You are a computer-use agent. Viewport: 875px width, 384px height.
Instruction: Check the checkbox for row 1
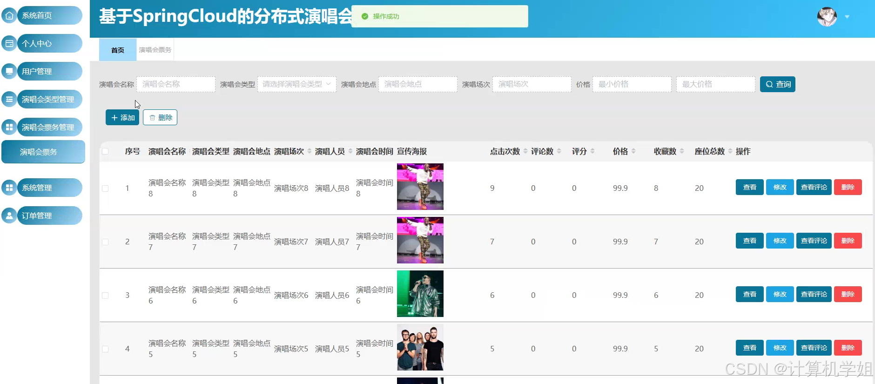point(105,189)
